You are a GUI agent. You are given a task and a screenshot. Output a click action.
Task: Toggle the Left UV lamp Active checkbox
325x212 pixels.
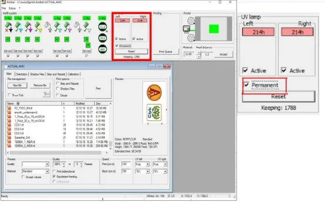tap(117, 39)
